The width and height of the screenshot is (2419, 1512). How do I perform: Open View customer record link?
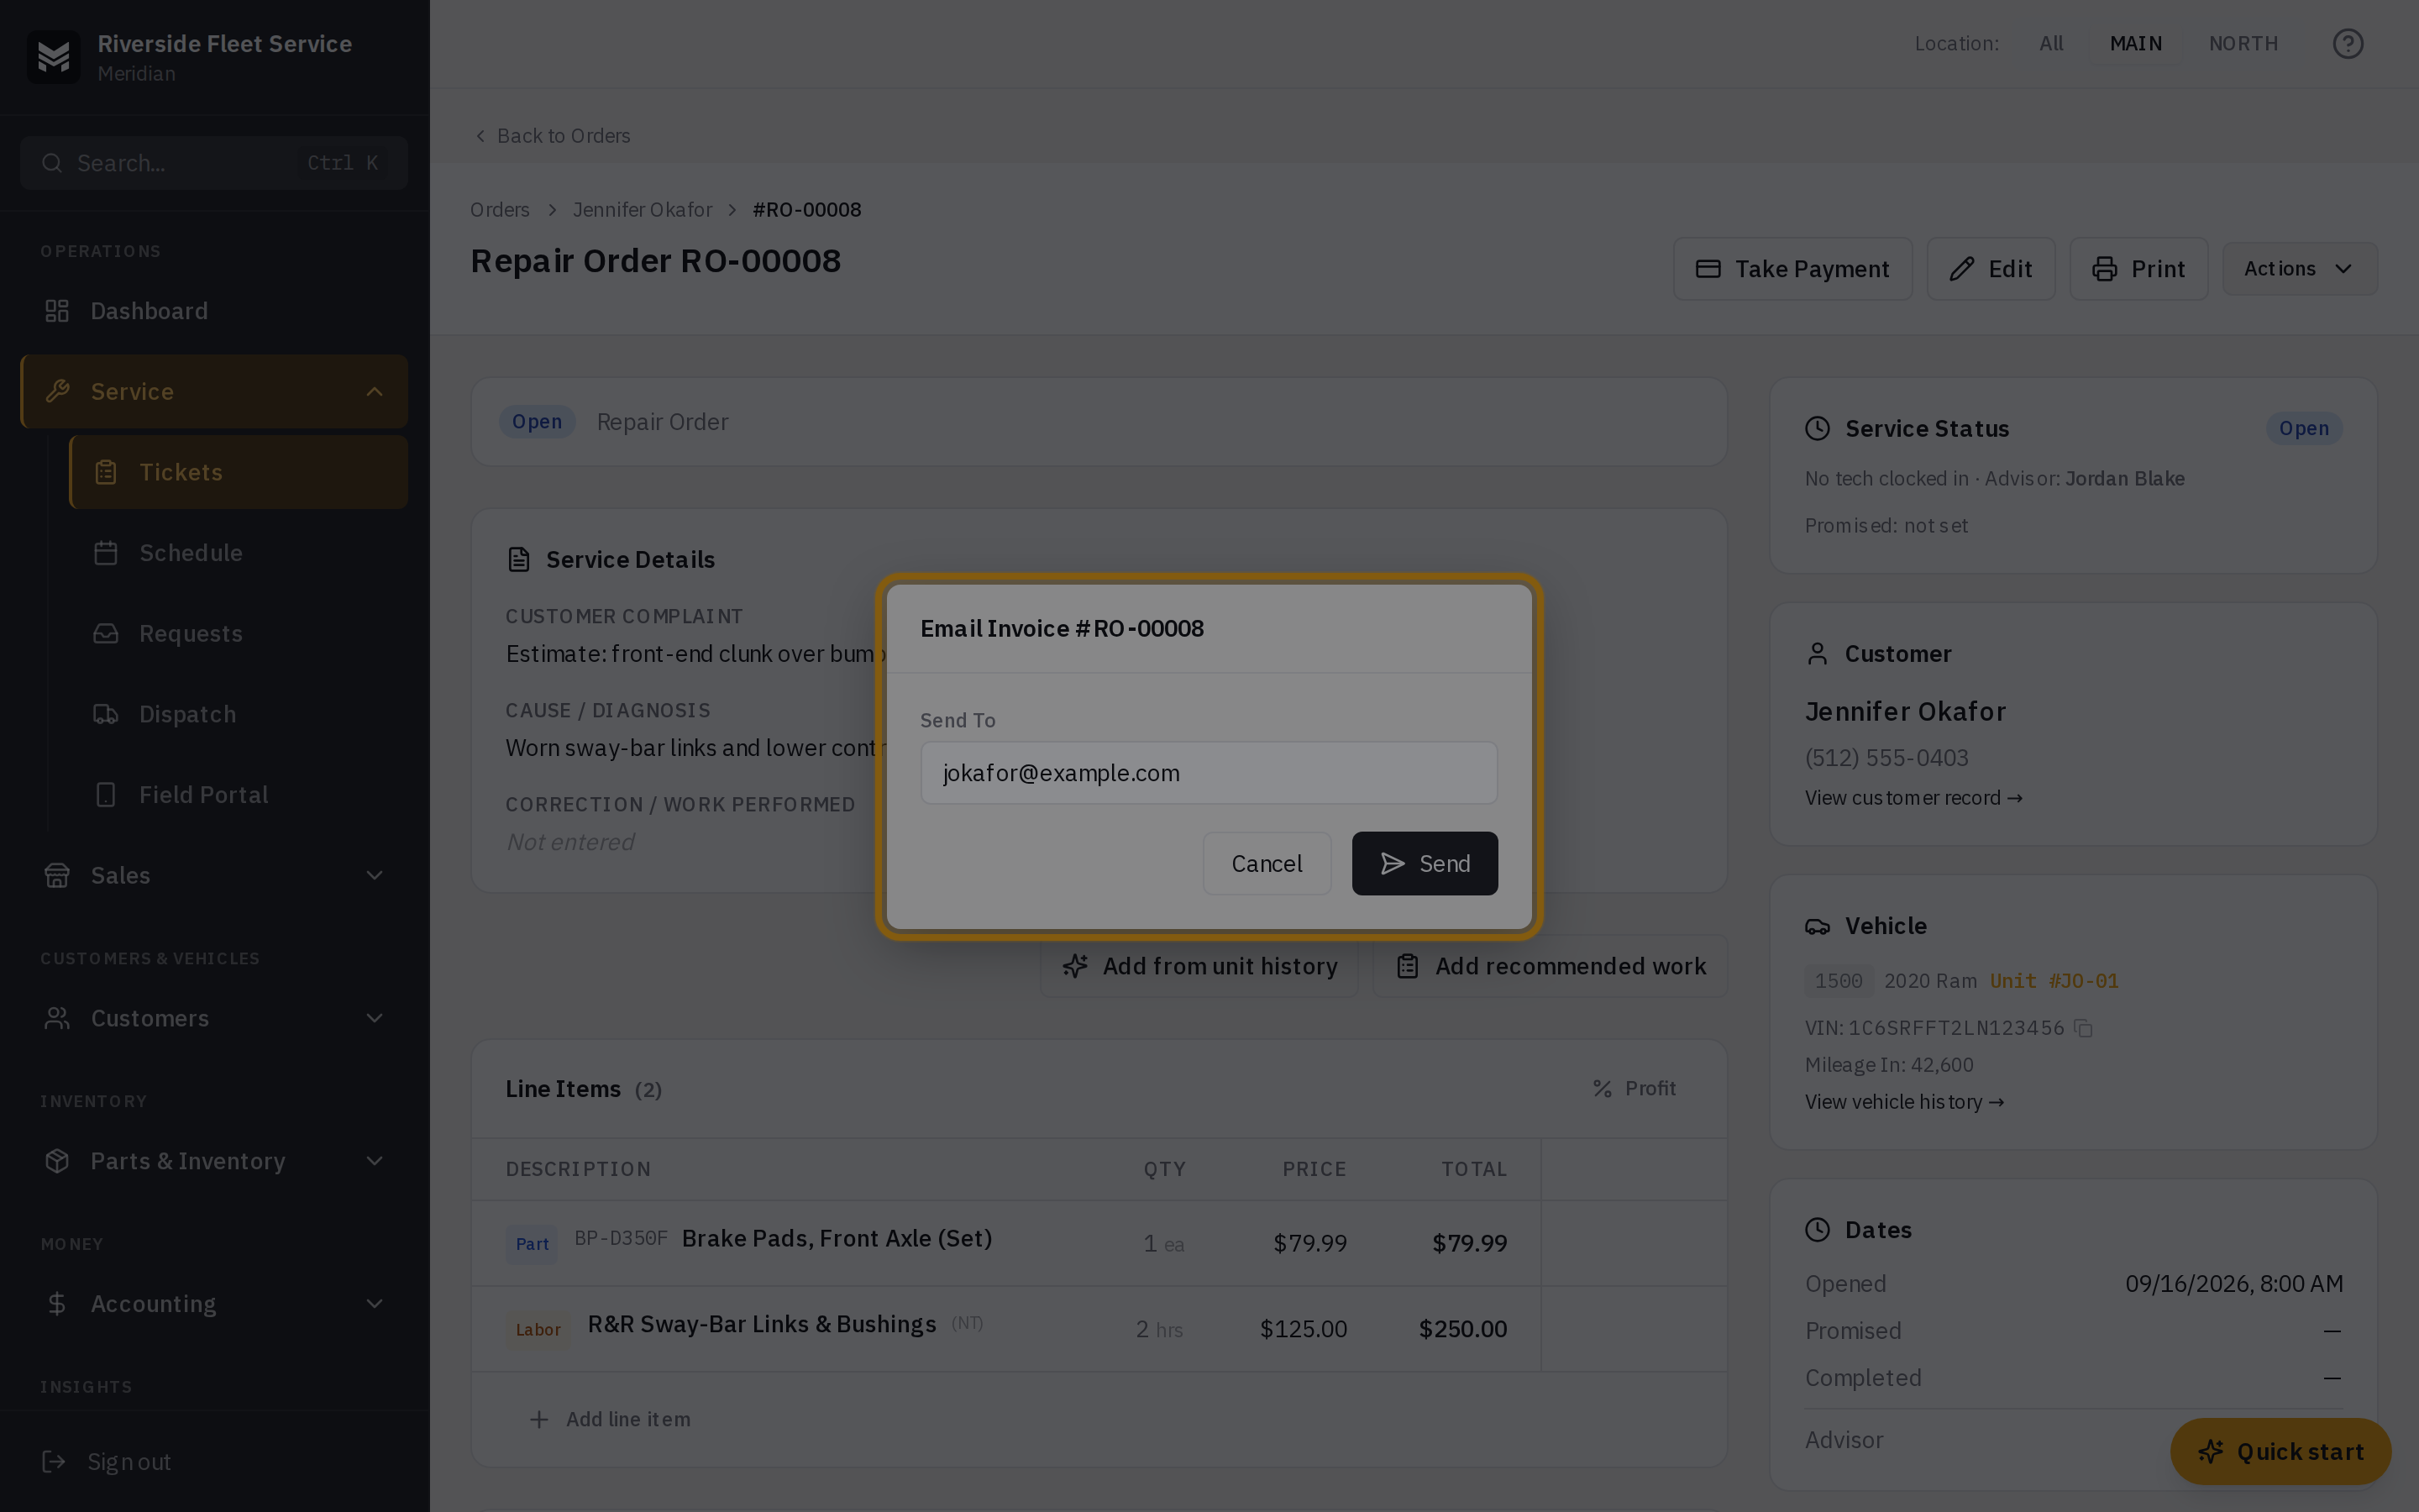[1913, 798]
